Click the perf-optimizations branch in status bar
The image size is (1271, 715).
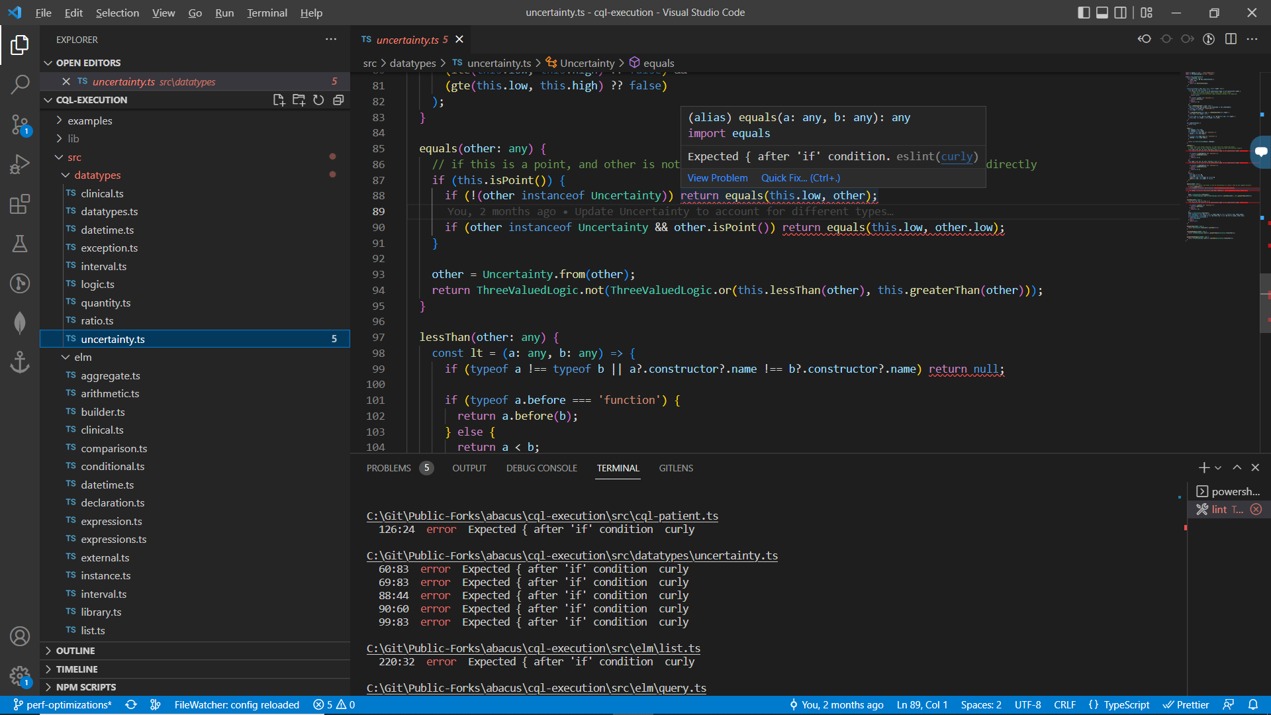[62, 704]
